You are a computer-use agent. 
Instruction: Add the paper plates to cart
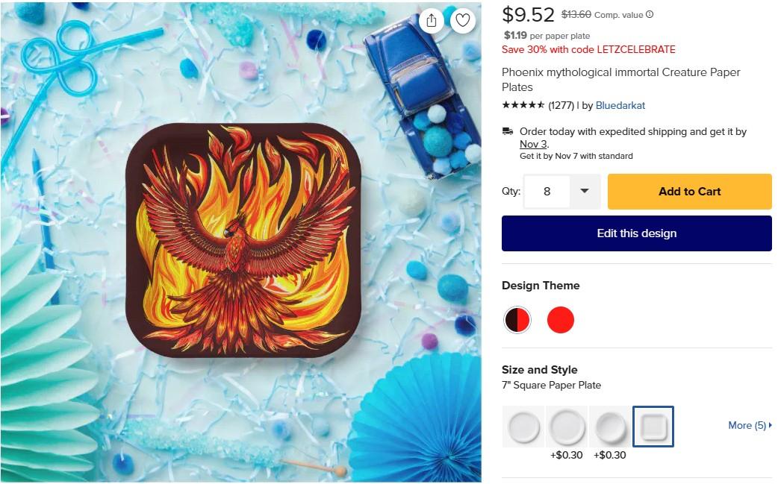pyautogui.click(x=689, y=191)
